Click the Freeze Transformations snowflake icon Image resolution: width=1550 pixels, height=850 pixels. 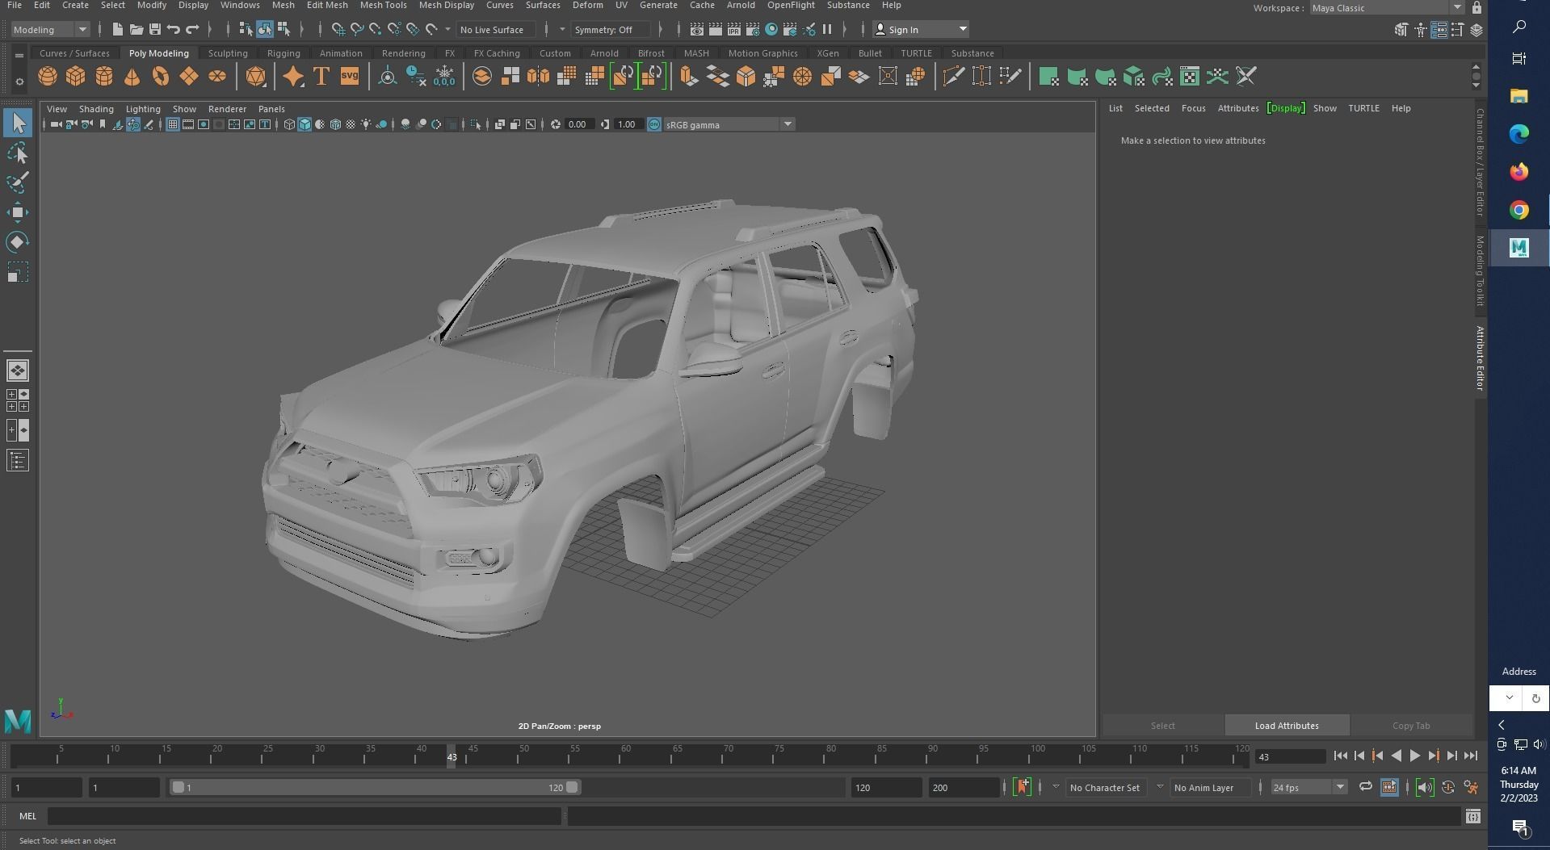(x=444, y=77)
